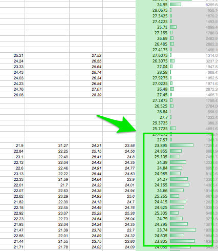Click the cell containing 21.71
This screenshot has height=251, width=218.
[12, 247]
